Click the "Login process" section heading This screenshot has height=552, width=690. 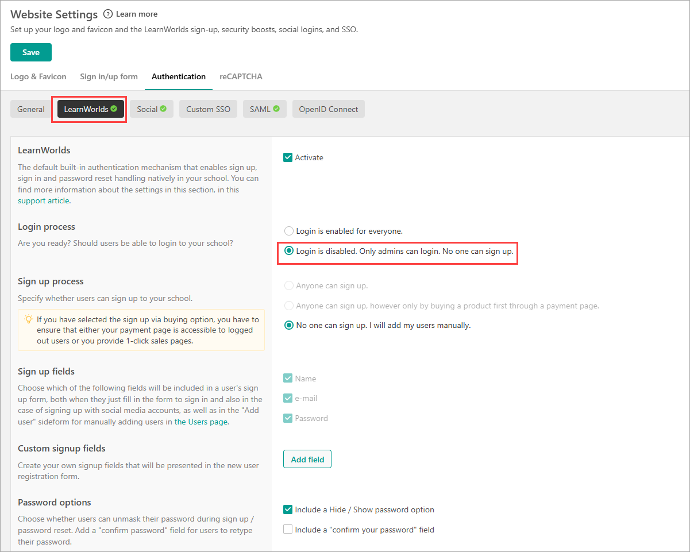coord(47,227)
